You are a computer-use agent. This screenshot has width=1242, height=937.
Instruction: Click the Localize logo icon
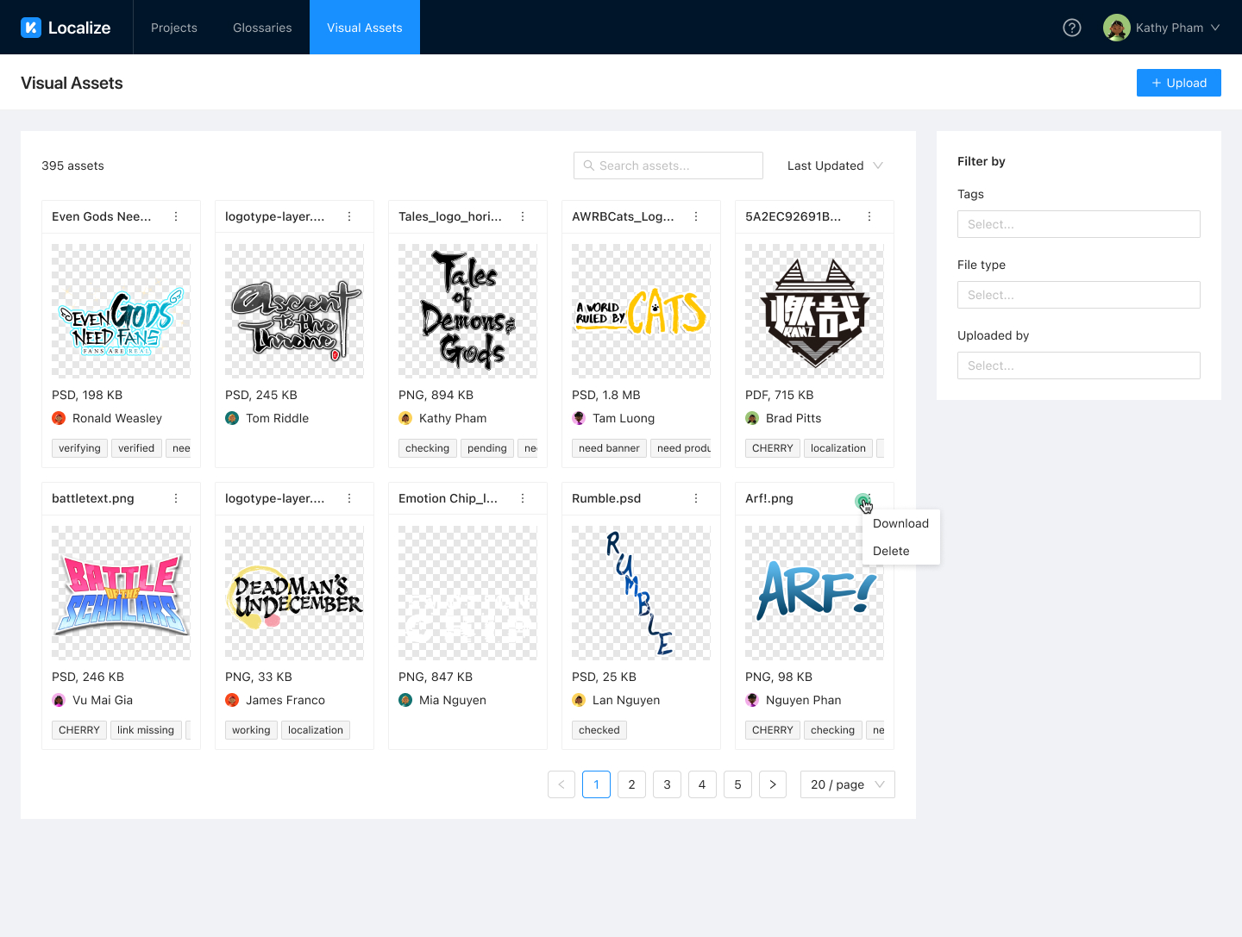click(x=32, y=27)
